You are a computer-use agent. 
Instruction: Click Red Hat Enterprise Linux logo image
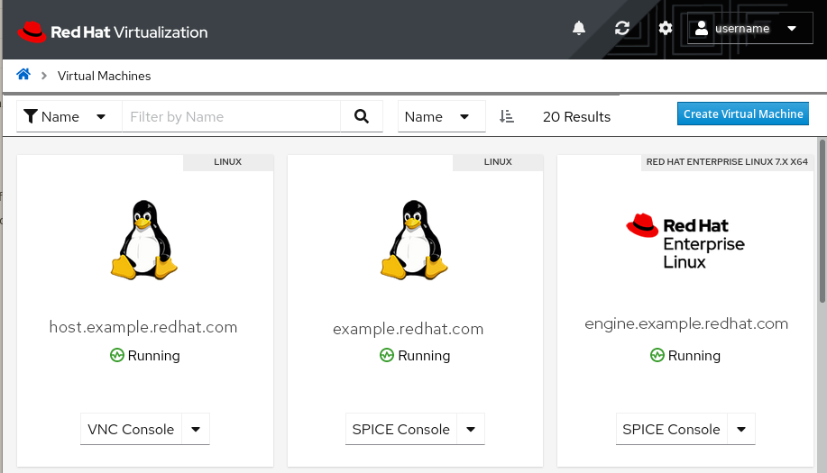[685, 241]
